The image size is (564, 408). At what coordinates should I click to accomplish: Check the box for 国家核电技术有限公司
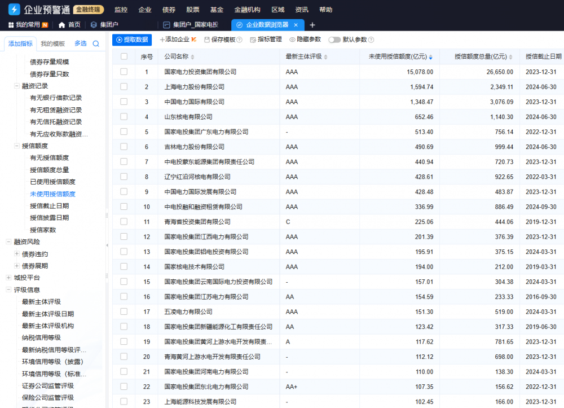[x=124, y=266]
